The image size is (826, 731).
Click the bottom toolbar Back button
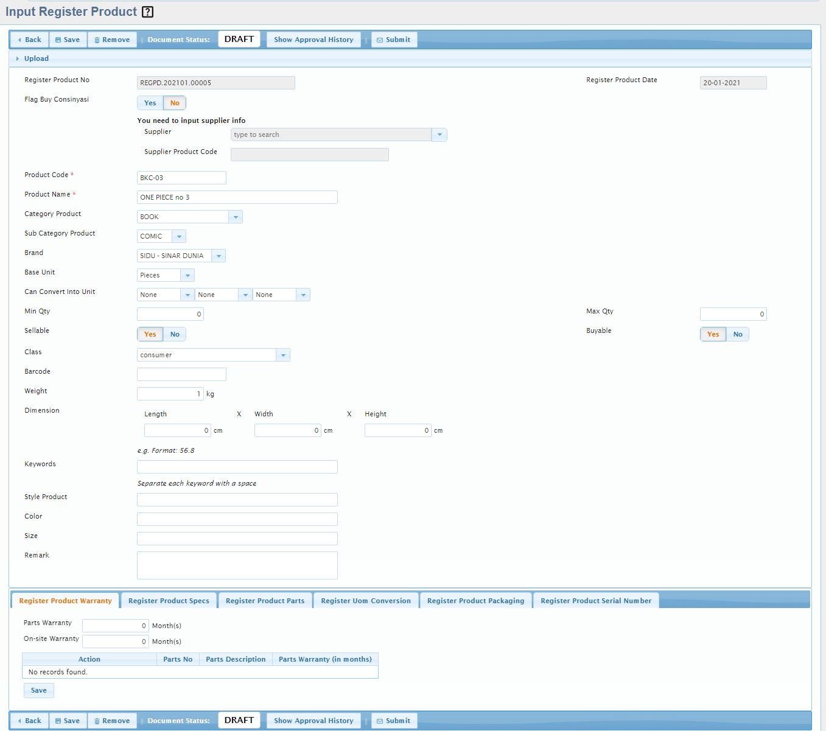pos(29,721)
